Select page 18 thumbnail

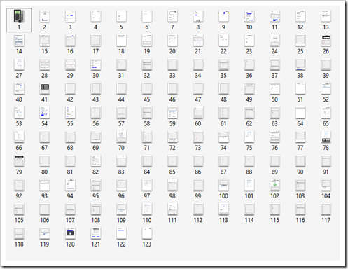121,40
